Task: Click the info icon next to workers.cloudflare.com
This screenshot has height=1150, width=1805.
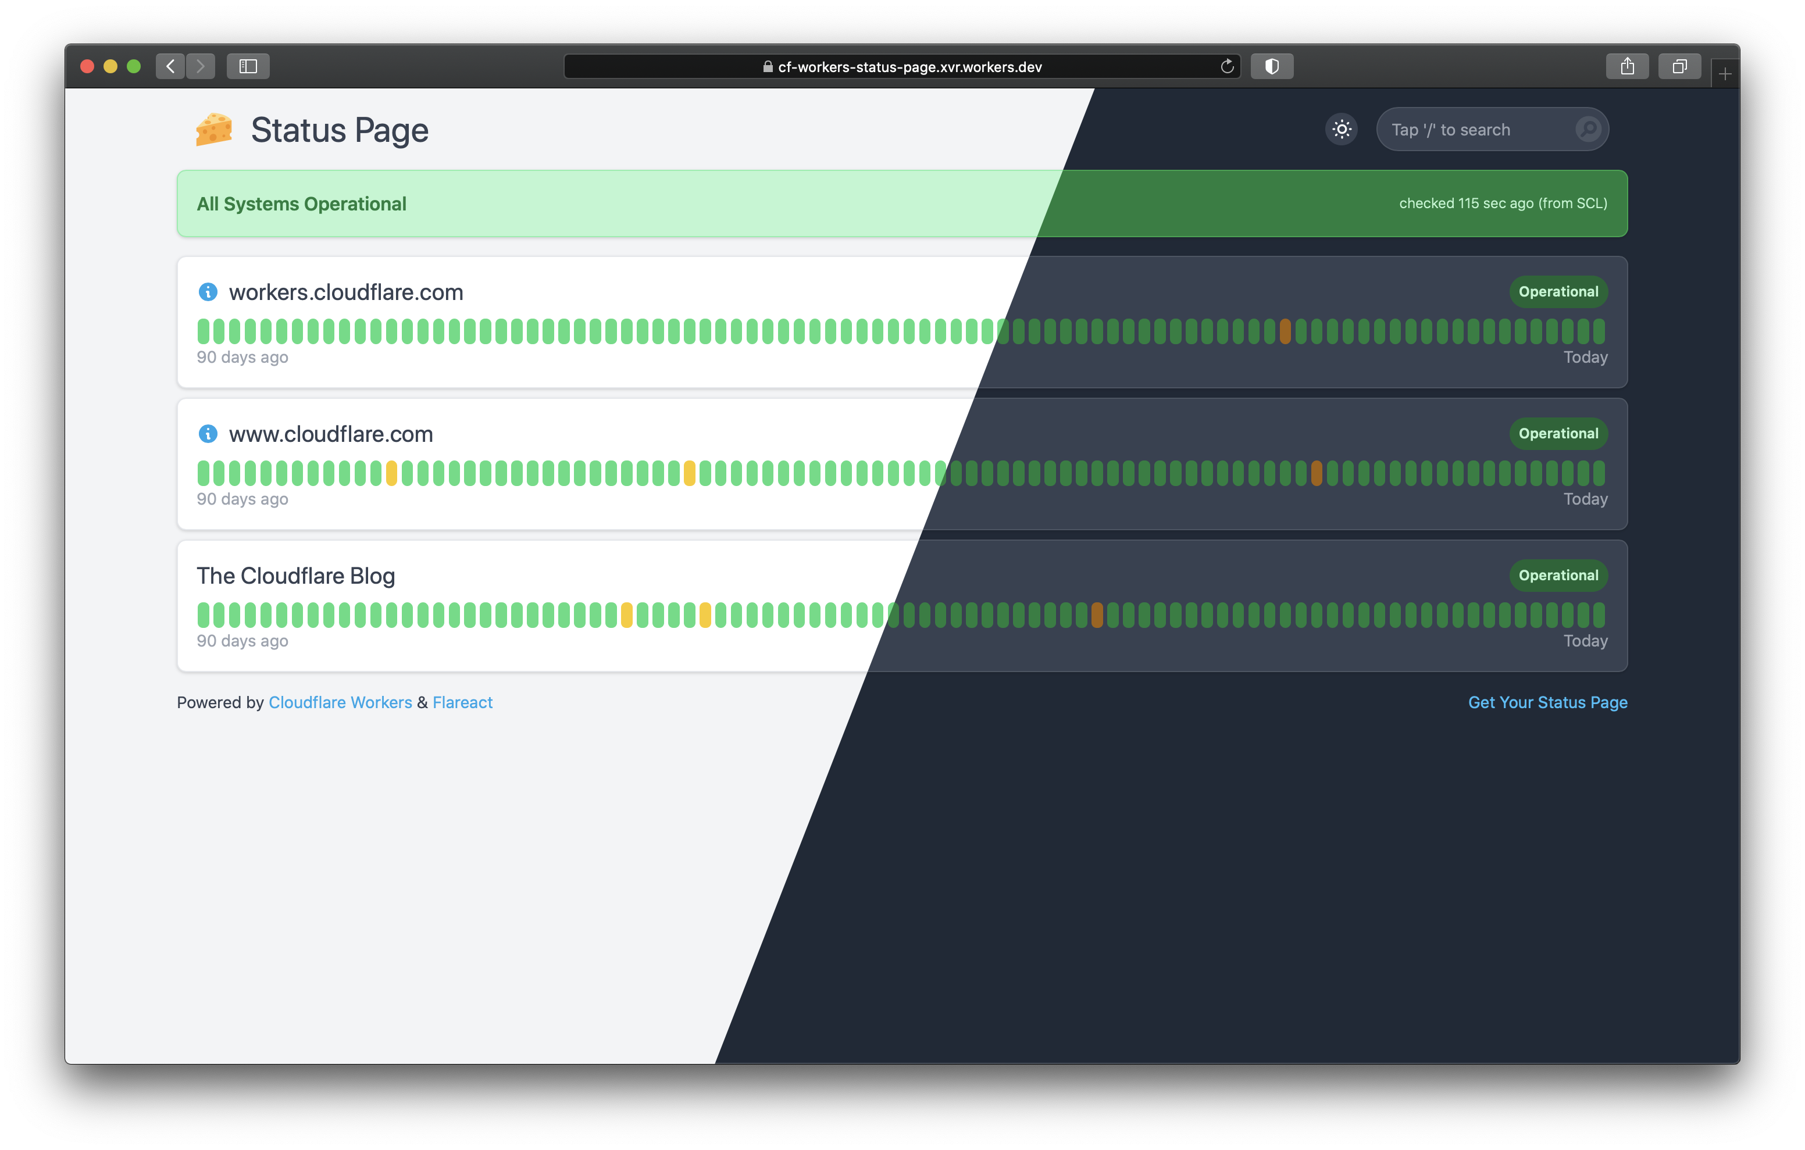Action: pyautogui.click(x=206, y=291)
